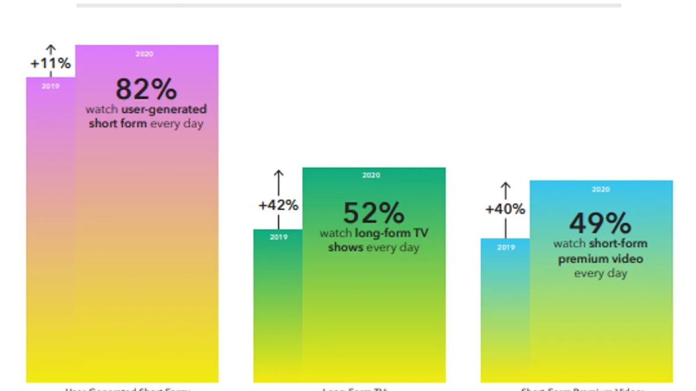
Task: Click the +42% growth label
Action: [x=278, y=205]
